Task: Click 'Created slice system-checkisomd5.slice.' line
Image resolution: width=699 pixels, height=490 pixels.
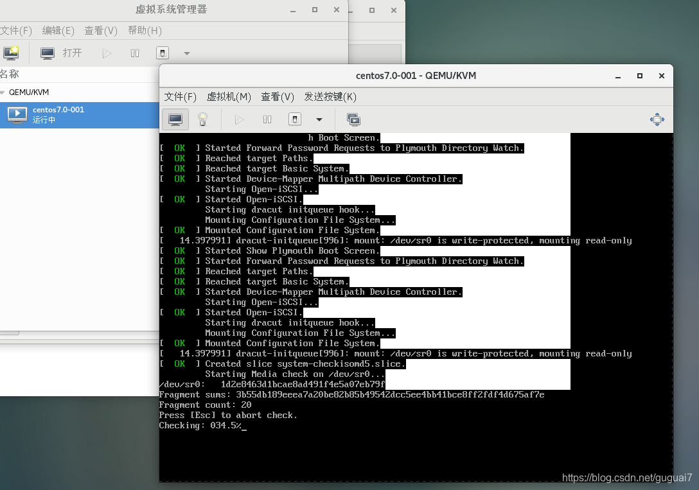Action: [305, 364]
